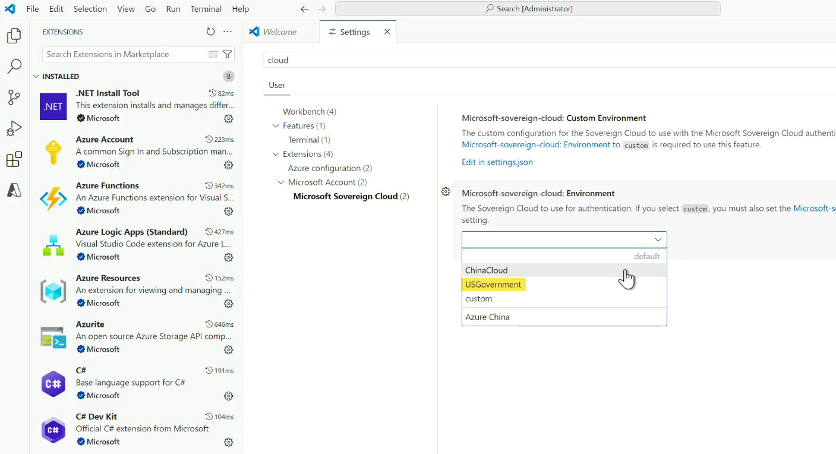
Task: Open the Source Control view
Action: click(x=14, y=97)
